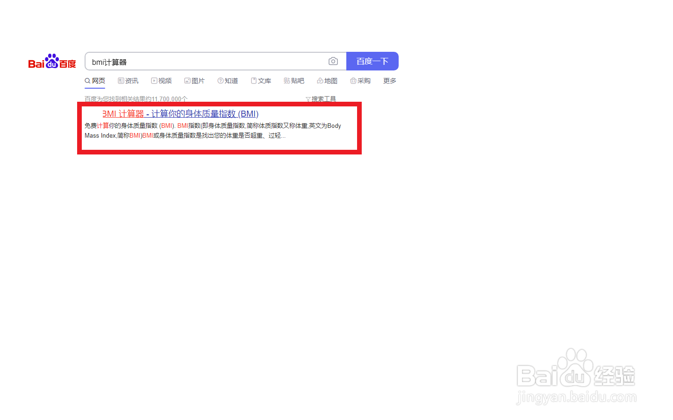This screenshot has width=673, height=420.
Task: Open BMI 计算器 result title link
Action: point(180,114)
